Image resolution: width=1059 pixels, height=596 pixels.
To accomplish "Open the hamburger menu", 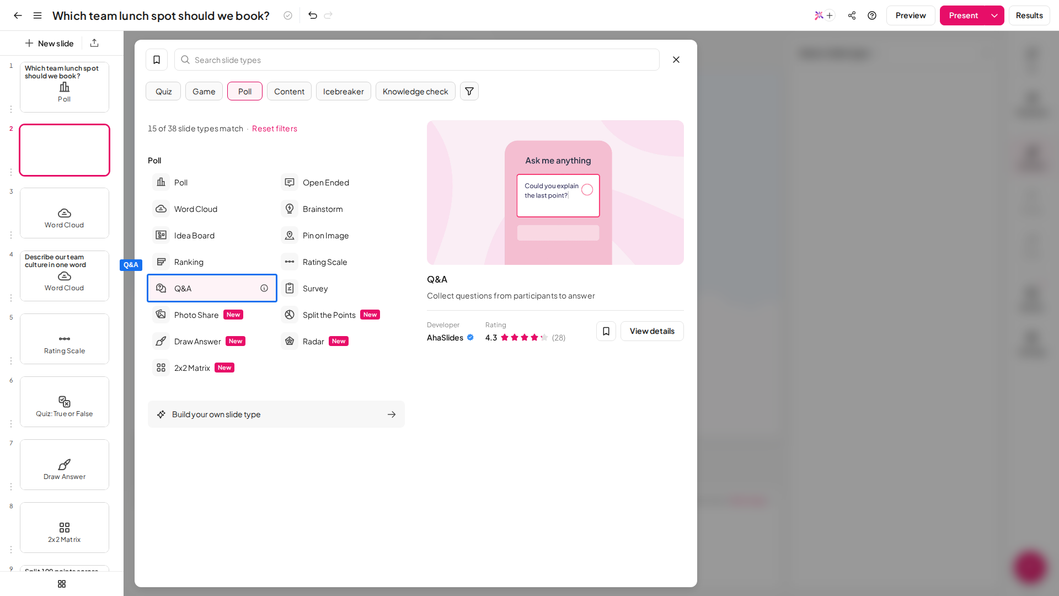I will tap(38, 15).
